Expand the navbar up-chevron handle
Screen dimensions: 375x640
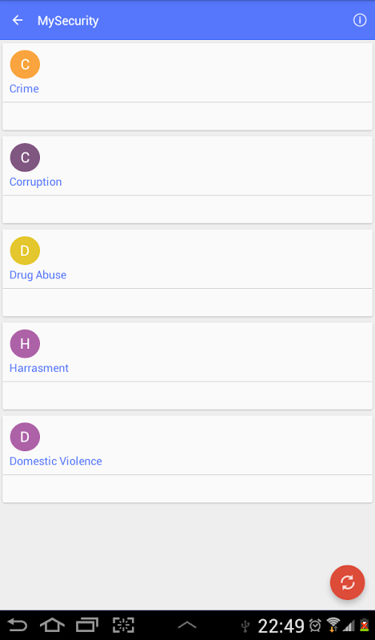tap(187, 625)
